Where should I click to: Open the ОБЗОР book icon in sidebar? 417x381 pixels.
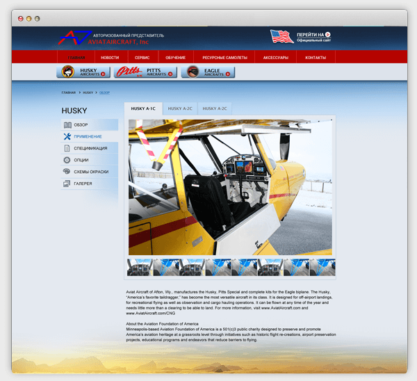pos(67,124)
